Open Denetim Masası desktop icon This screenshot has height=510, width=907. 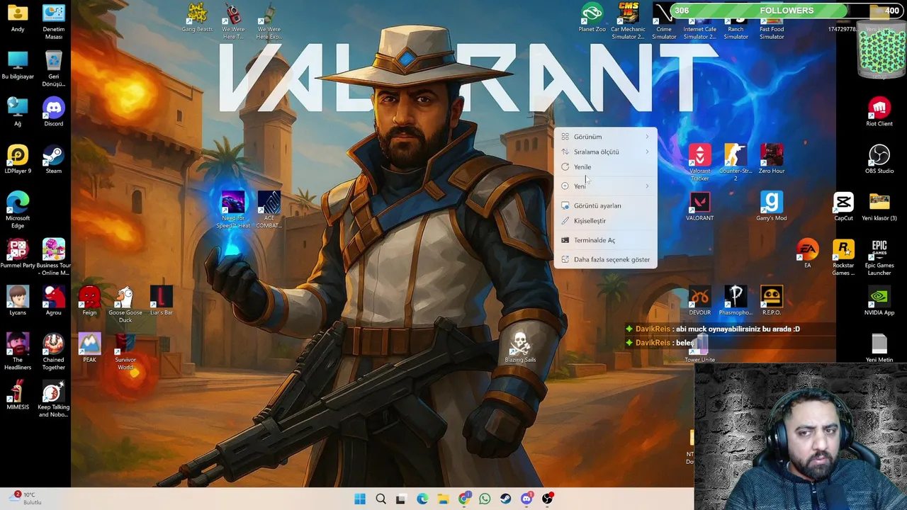tap(53, 21)
